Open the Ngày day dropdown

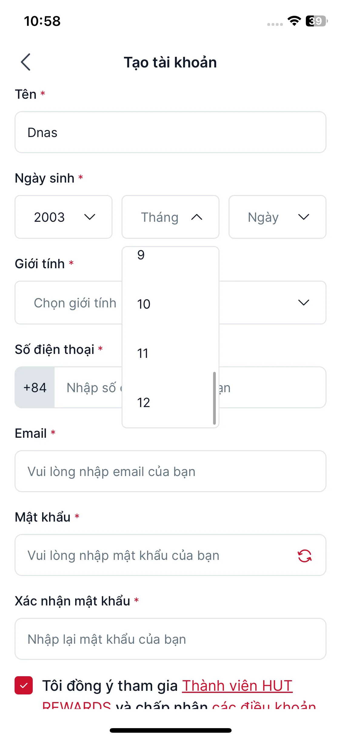pos(277,217)
